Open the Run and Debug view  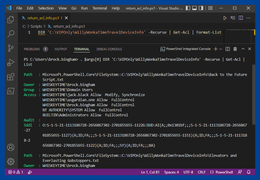[x=10, y=62]
